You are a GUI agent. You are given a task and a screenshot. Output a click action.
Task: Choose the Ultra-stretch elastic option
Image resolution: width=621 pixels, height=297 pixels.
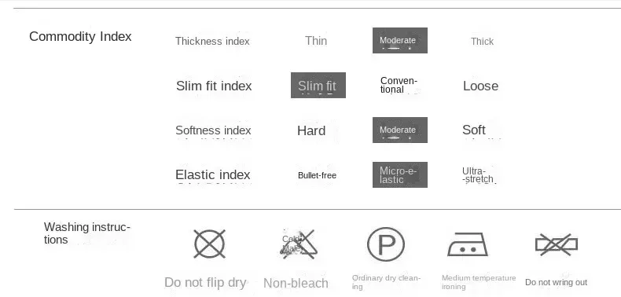(x=478, y=175)
